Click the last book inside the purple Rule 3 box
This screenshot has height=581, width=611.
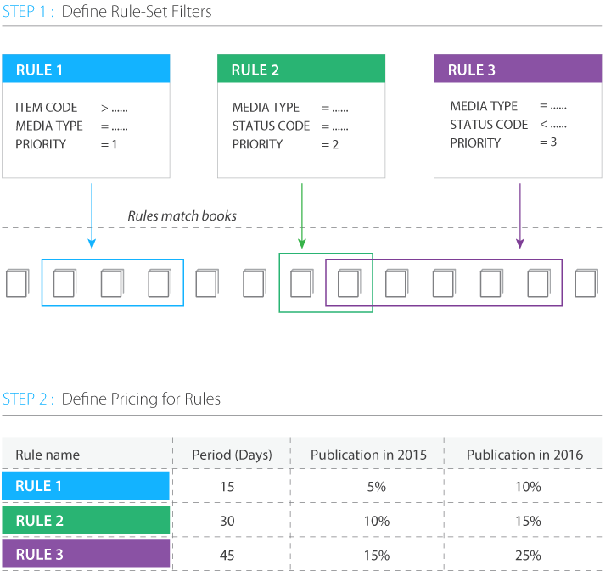click(539, 283)
